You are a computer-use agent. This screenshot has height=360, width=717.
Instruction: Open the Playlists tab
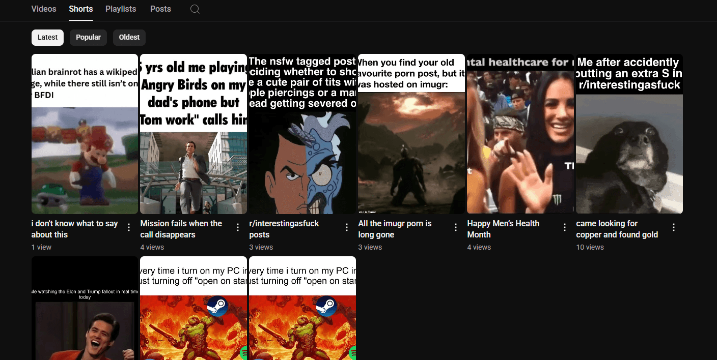121,9
